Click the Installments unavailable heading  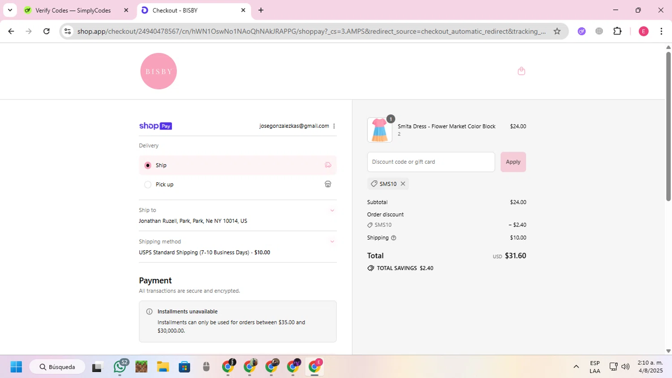tap(187, 312)
